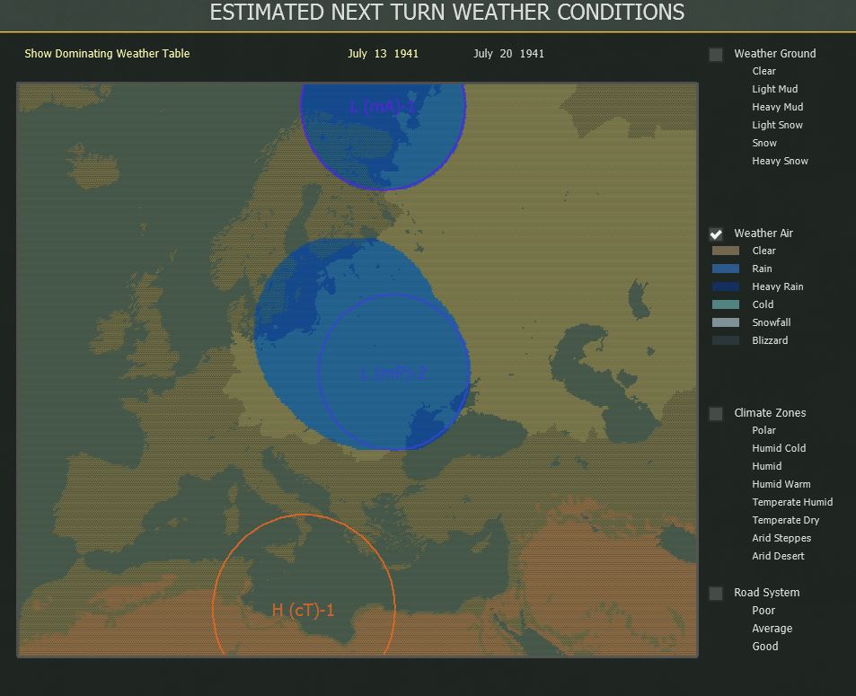Click the Blizzard legend text
Image resolution: width=856 pixels, height=696 pixels.
pyautogui.click(x=770, y=340)
